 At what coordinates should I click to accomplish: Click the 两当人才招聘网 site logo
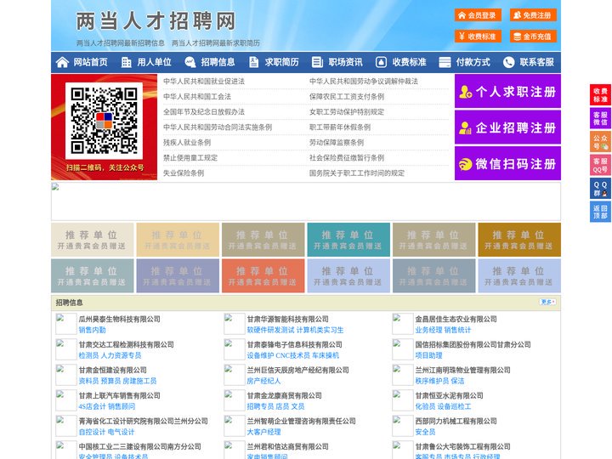tap(156, 20)
